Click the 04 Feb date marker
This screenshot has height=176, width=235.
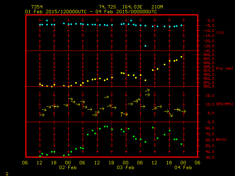[x=183, y=168]
